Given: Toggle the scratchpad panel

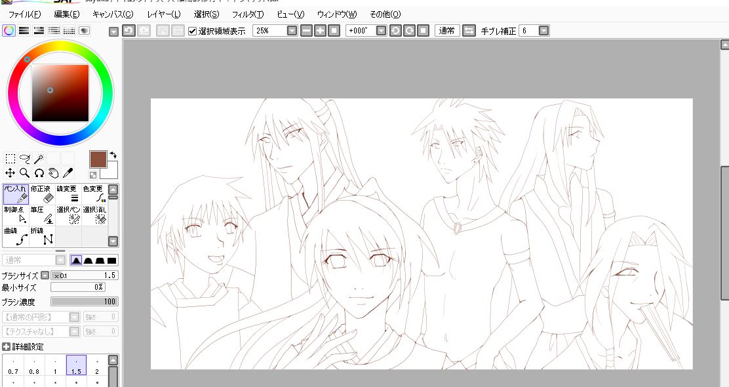Looking at the screenshot, I should click(x=84, y=31).
